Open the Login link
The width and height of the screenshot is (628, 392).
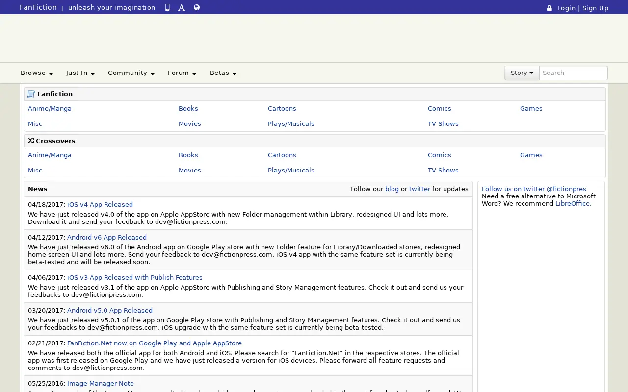click(x=566, y=8)
